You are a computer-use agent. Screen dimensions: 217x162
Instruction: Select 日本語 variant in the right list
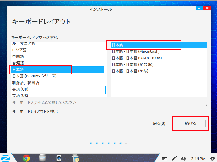coord(158,45)
